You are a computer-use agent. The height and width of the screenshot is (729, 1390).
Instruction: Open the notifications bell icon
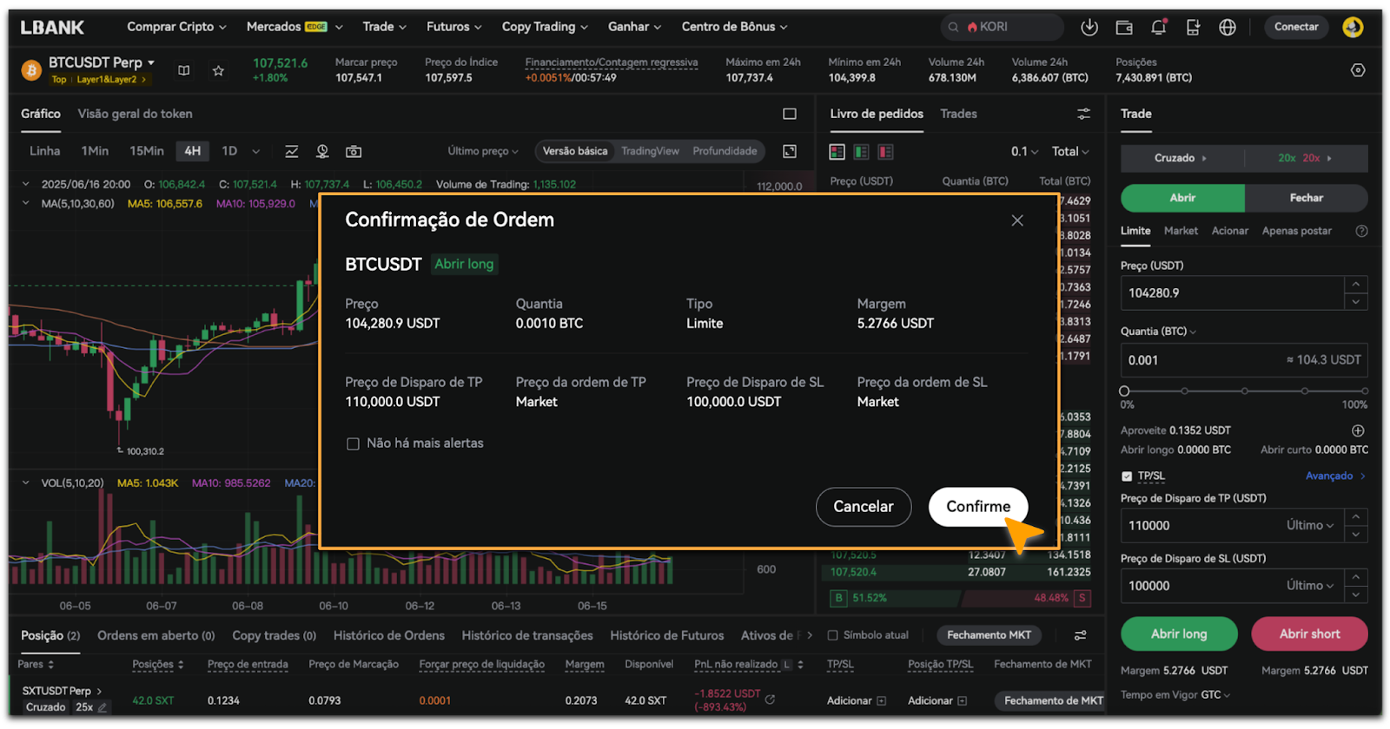pos(1158,28)
